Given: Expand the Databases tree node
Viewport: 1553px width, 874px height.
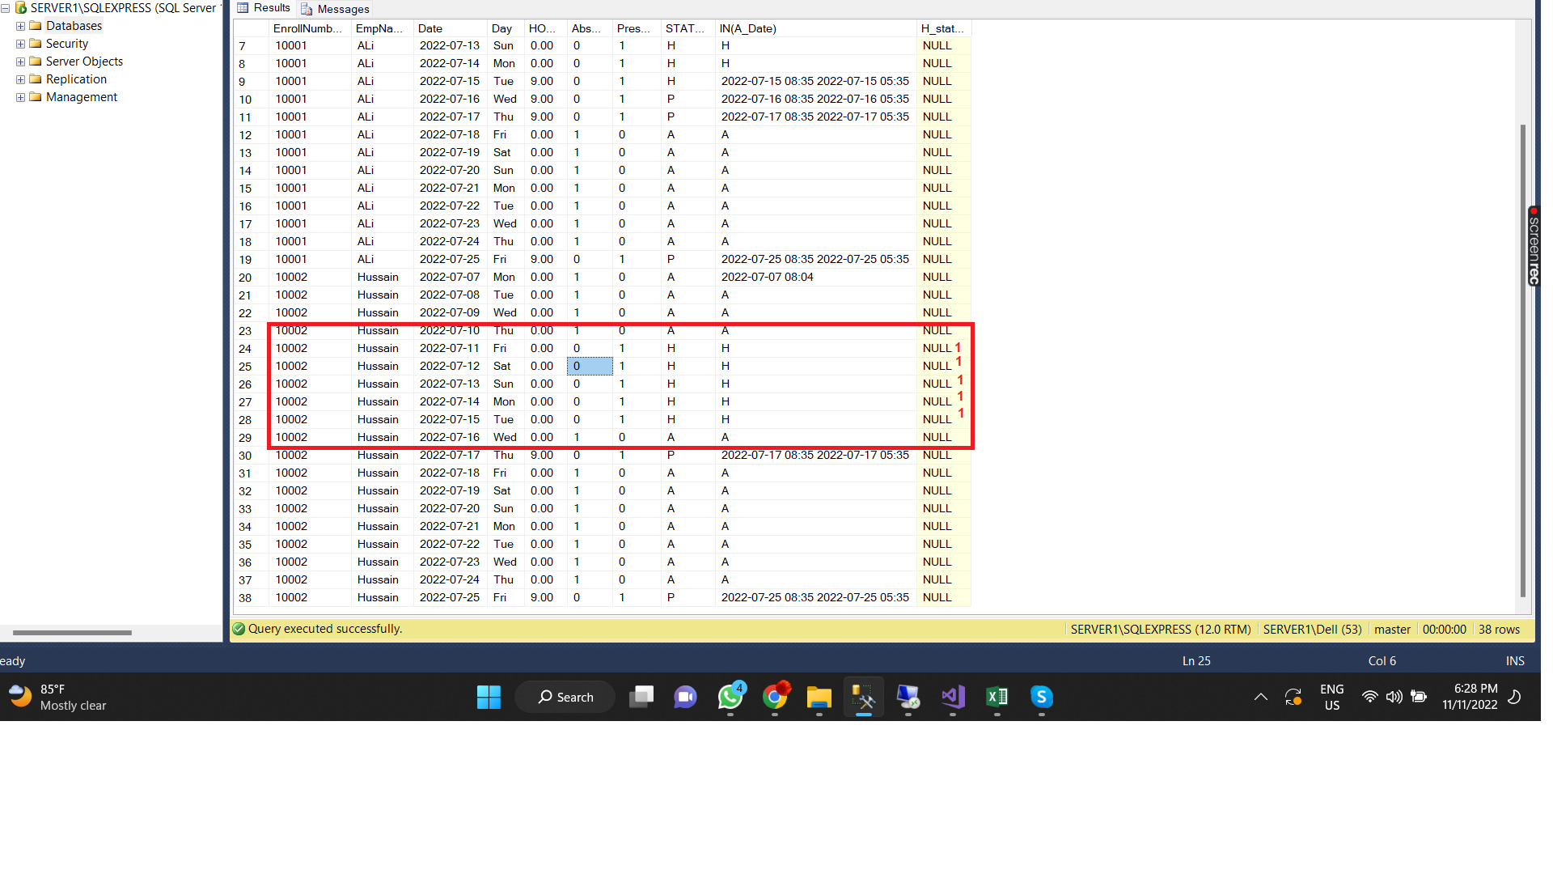Looking at the screenshot, I should tap(20, 26).
